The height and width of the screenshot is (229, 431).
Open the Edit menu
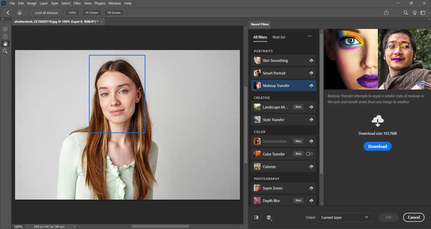[21, 3]
